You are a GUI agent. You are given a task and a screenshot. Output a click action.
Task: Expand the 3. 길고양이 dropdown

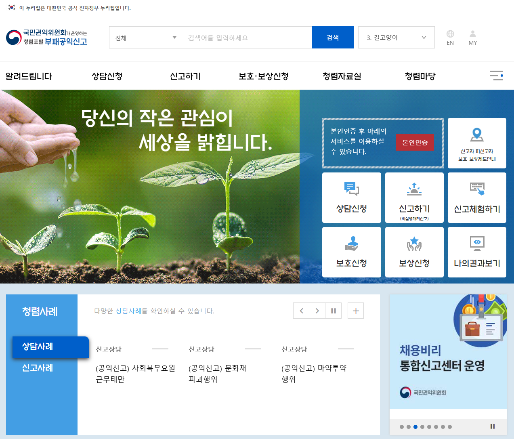pos(396,37)
